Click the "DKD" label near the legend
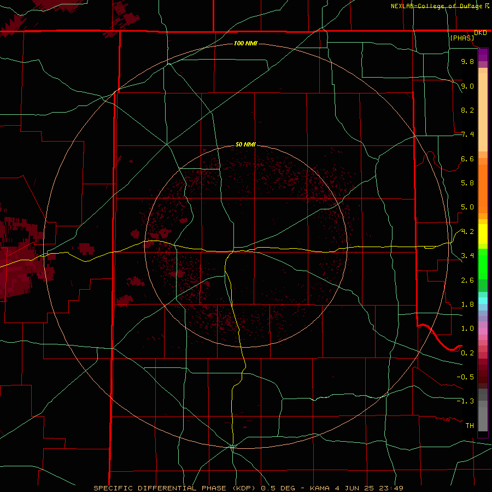The image size is (492, 492). 480,33
